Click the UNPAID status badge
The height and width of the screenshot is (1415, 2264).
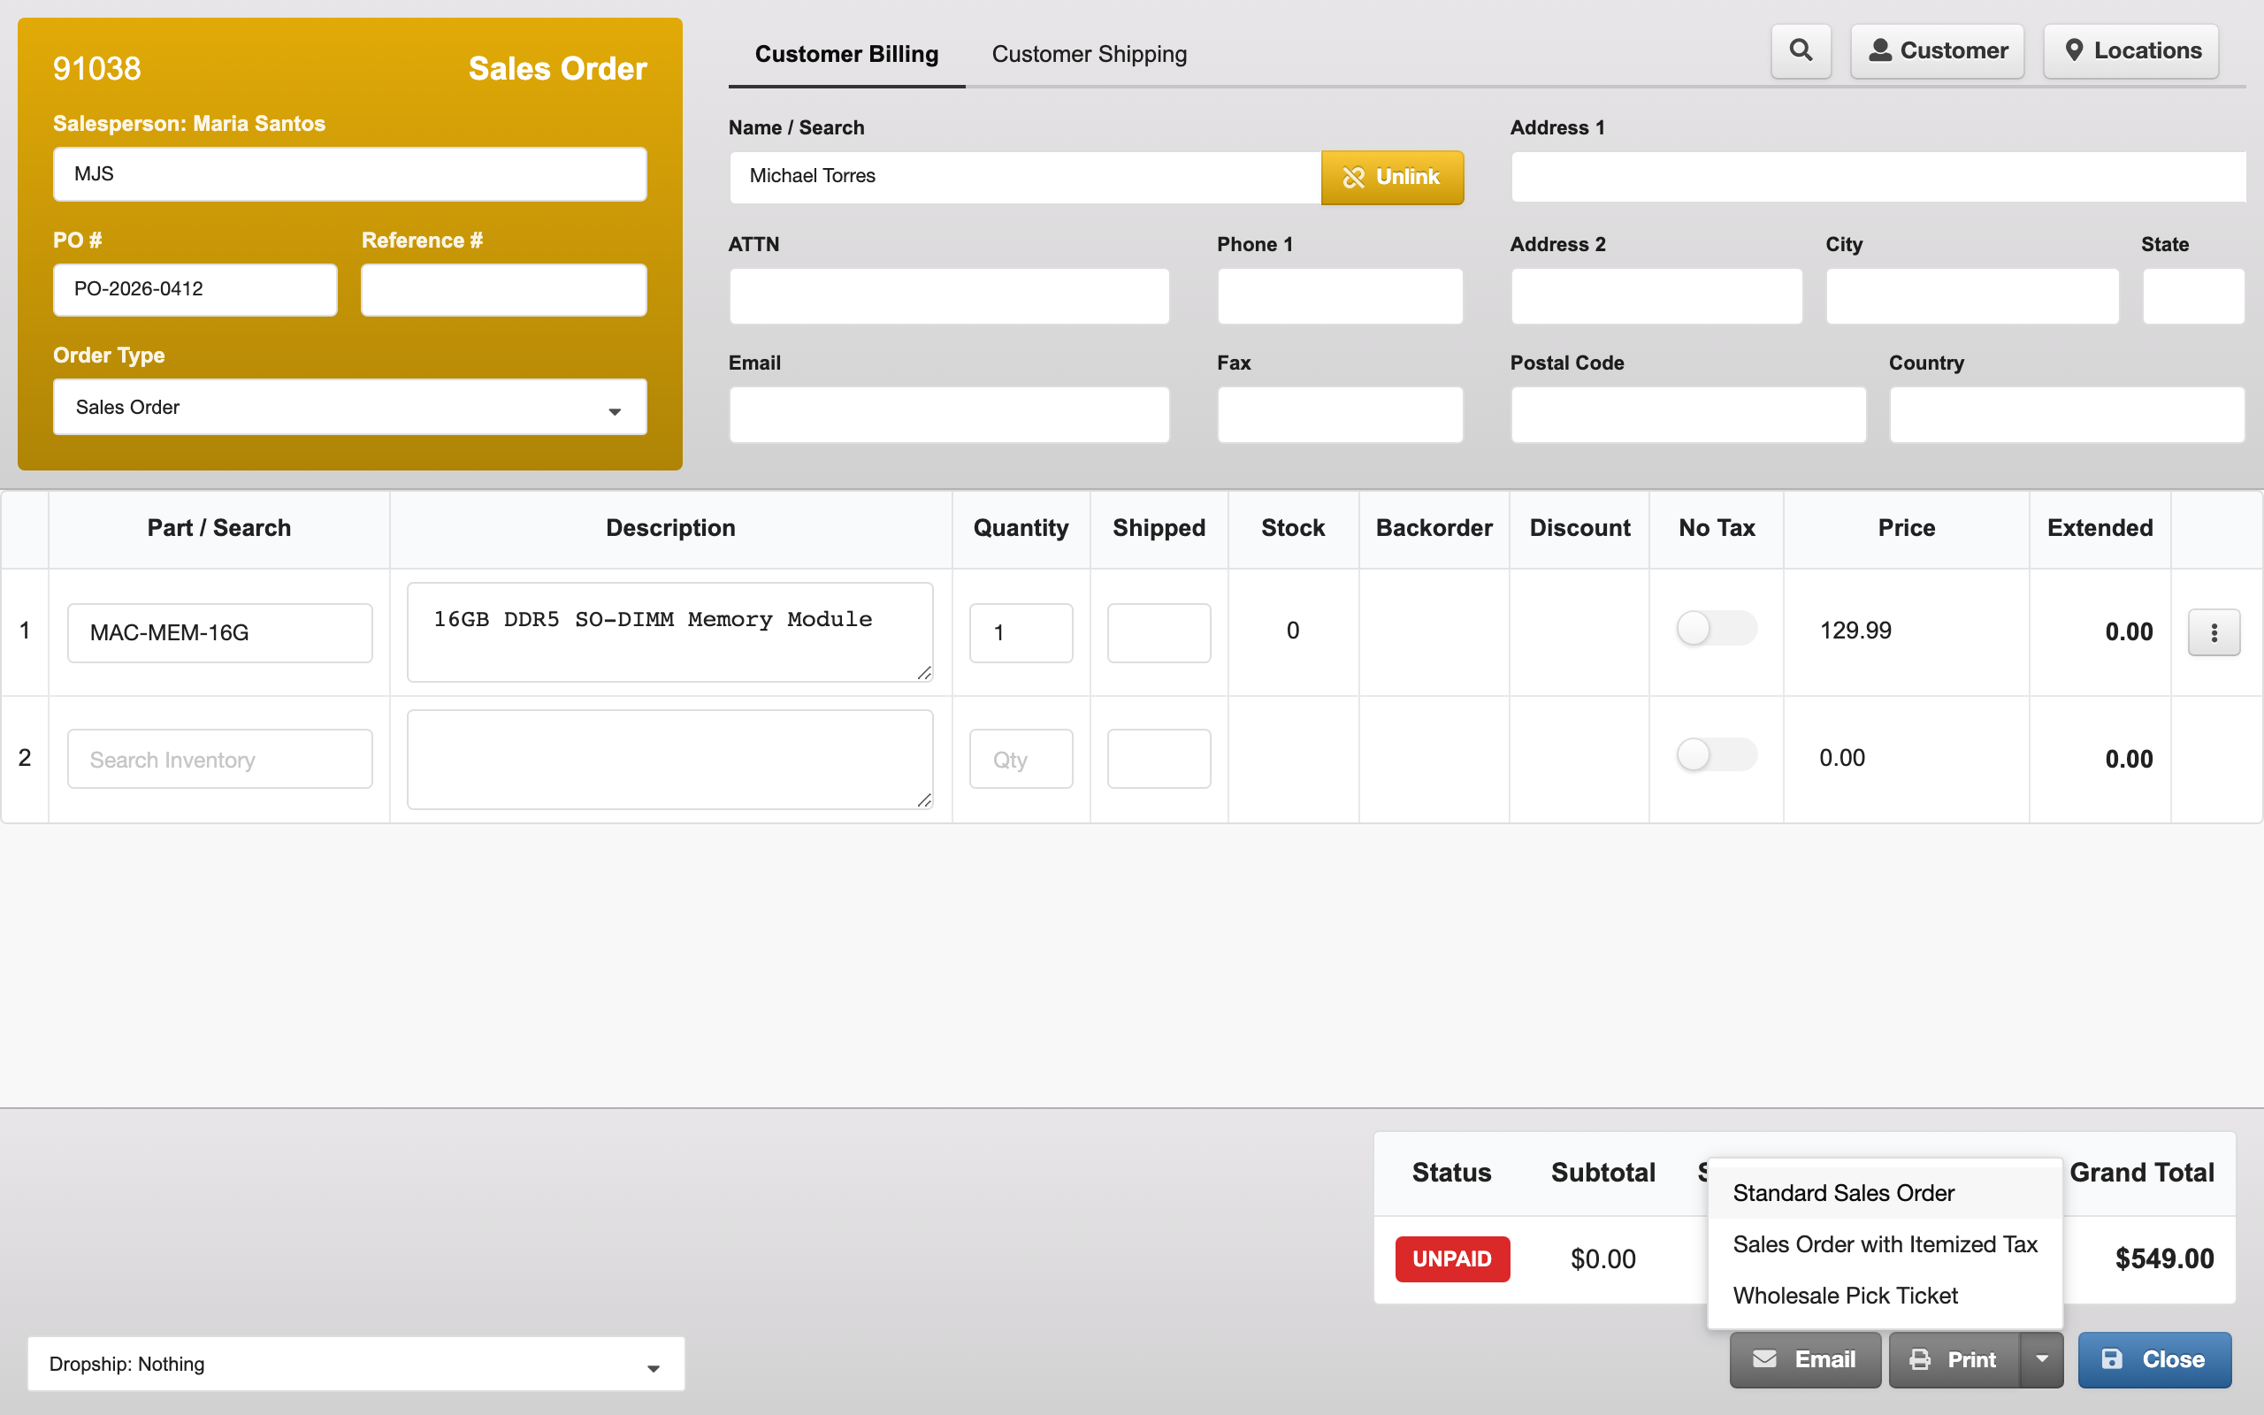[1452, 1258]
